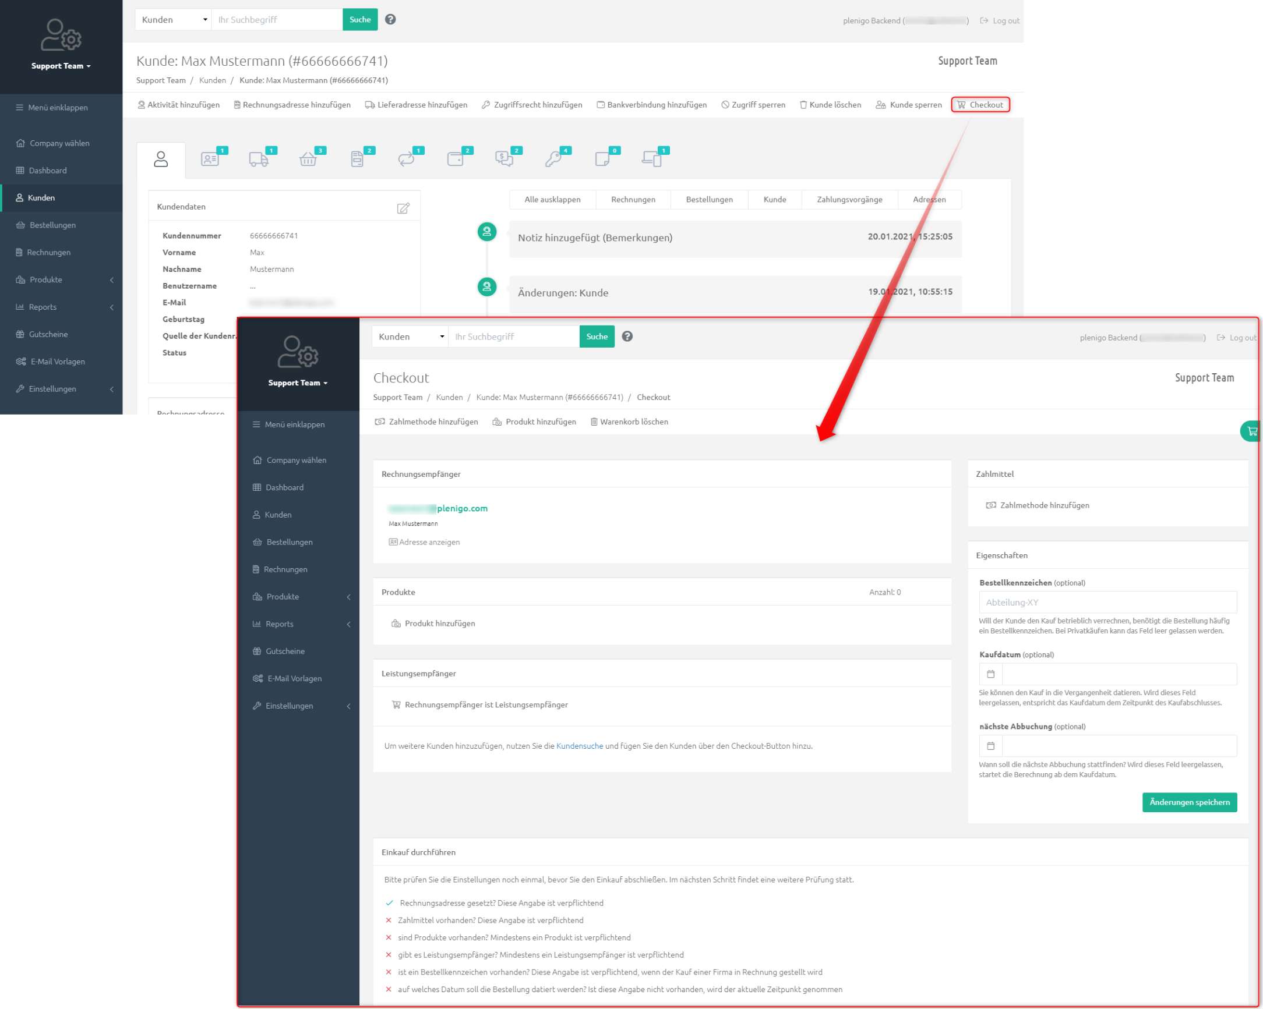Click the calendar icon in nächste Abbuchung field

[x=990, y=746]
